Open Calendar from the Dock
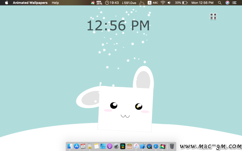The image size is (242, 151). pyautogui.click(x=83, y=146)
